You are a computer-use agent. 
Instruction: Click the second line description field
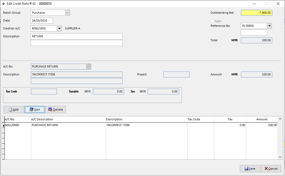(76, 81)
